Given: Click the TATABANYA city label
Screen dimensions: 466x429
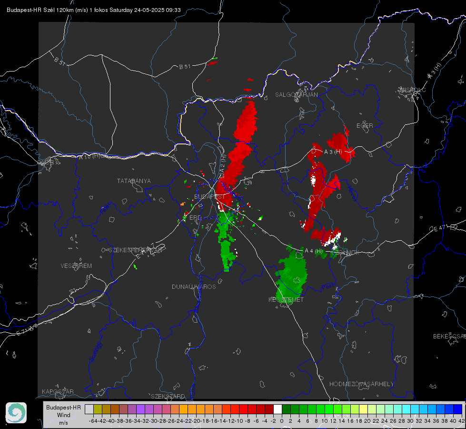Looking at the screenshot, I should click(134, 181).
